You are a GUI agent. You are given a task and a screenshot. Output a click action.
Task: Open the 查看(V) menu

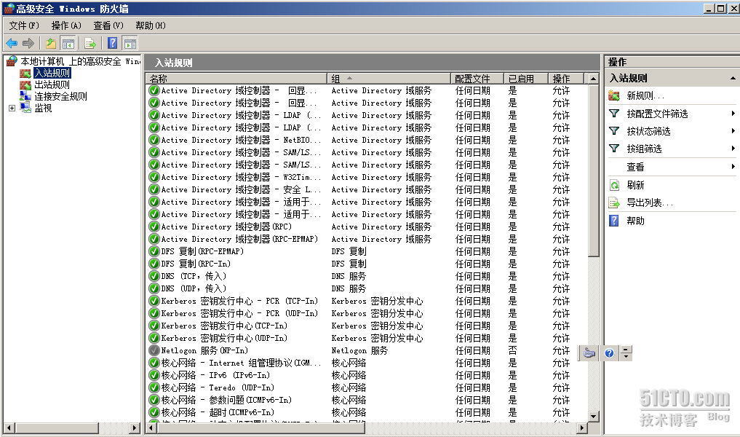(108, 25)
